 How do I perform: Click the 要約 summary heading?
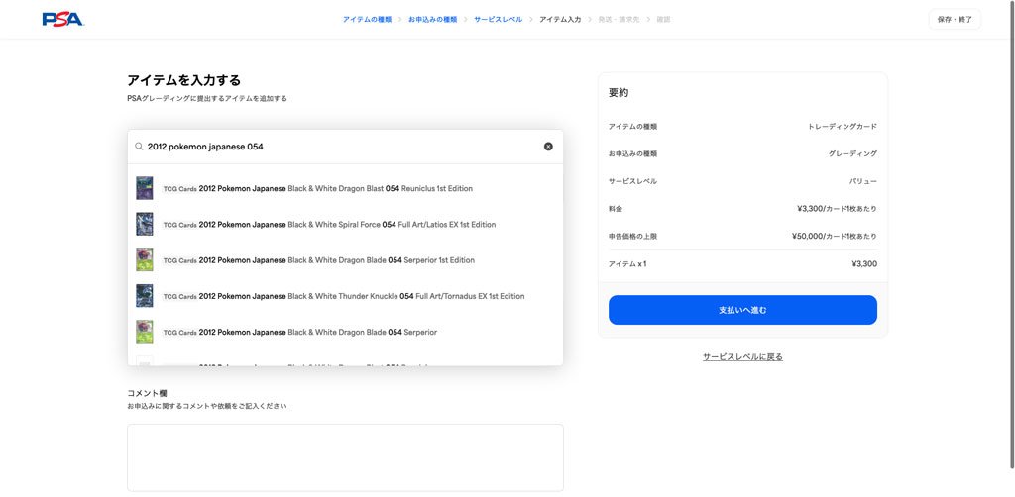click(x=619, y=92)
